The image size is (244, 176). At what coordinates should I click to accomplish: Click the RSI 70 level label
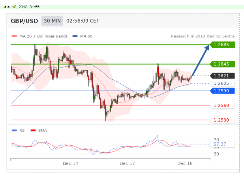216,140
